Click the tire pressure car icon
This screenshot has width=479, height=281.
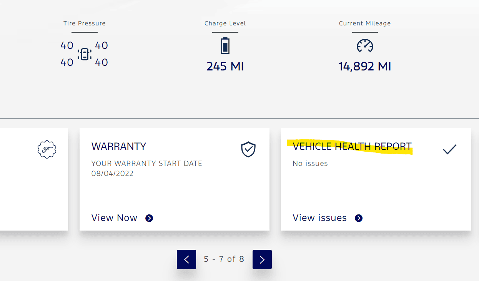click(x=84, y=54)
